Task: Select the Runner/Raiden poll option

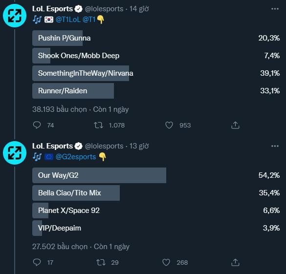Action: (x=156, y=91)
